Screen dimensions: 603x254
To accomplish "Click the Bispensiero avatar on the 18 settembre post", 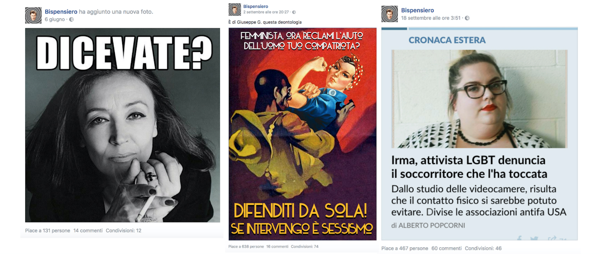I will [389, 14].
